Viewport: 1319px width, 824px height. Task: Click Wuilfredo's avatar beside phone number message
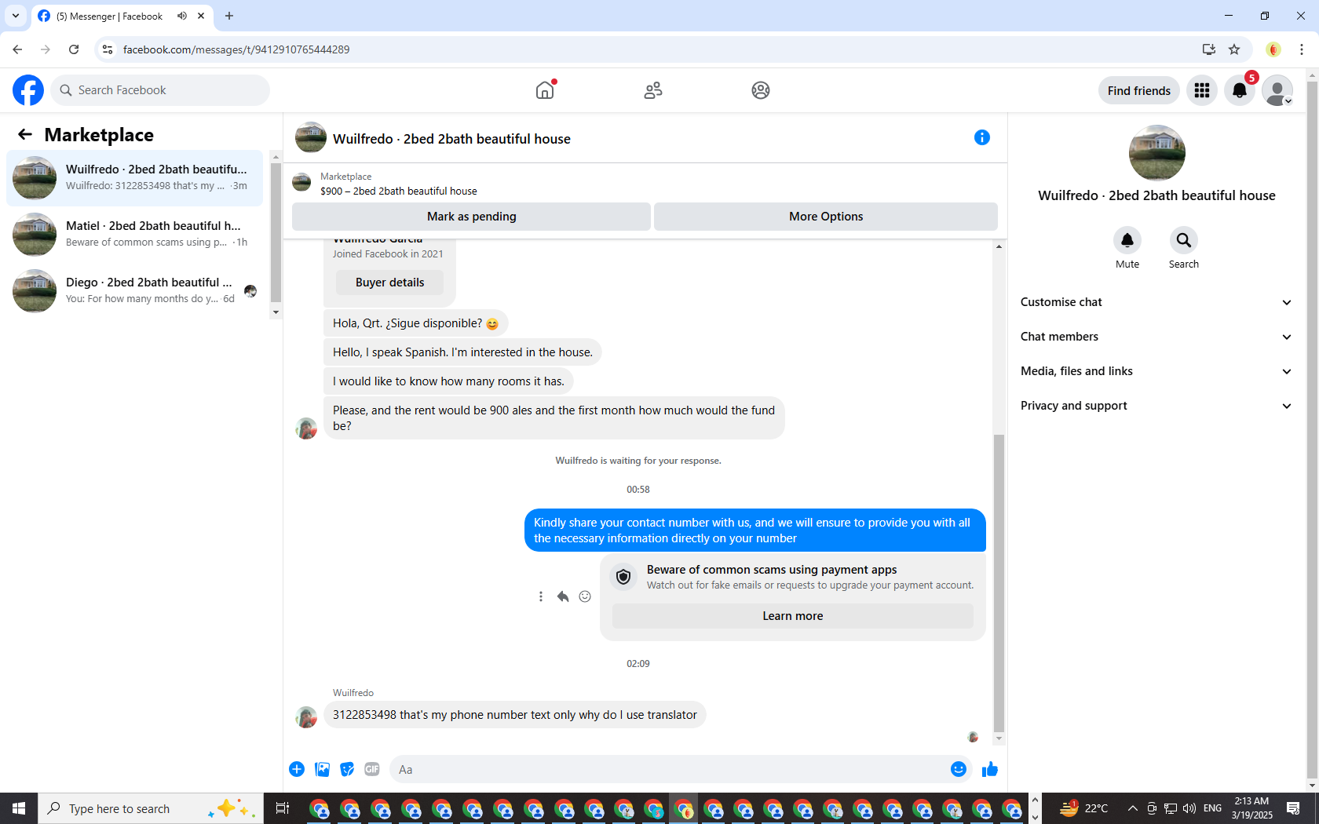coord(306,716)
